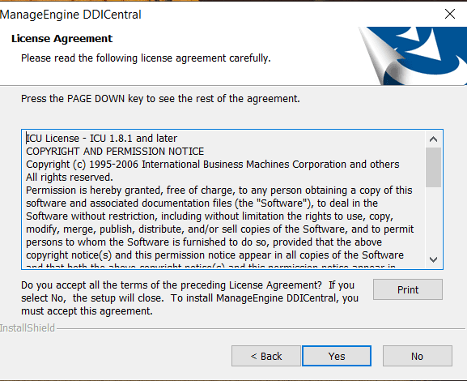Click the scrollbar up arrow in license box
The width and height of the screenshot is (467, 381).
pyautogui.click(x=433, y=139)
